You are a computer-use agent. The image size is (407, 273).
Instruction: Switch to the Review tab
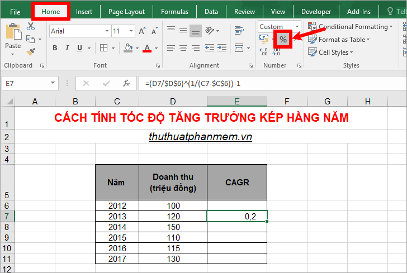(244, 12)
